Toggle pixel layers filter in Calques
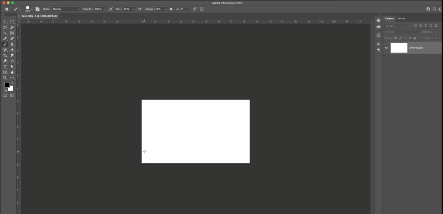This screenshot has width=443, height=214. pyautogui.click(x=415, y=26)
